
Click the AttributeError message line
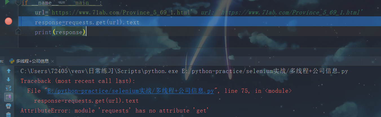pyautogui.click(x=114, y=111)
